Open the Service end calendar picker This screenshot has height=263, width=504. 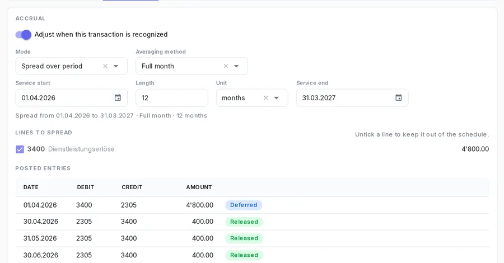point(398,97)
